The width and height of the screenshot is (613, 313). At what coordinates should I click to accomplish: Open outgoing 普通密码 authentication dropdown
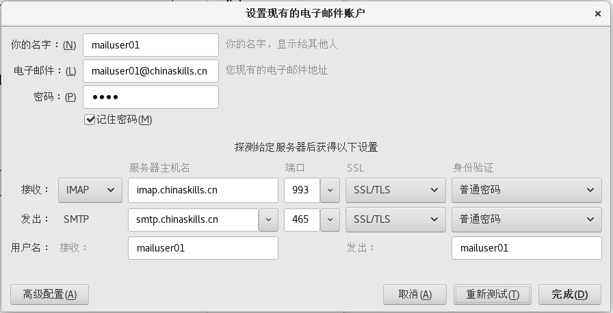click(527, 219)
